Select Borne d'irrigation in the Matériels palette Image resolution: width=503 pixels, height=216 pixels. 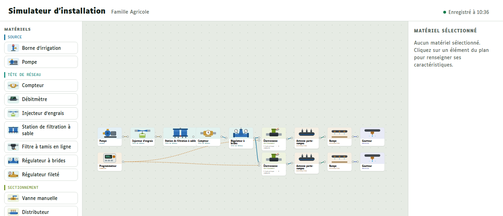click(41, 48)
